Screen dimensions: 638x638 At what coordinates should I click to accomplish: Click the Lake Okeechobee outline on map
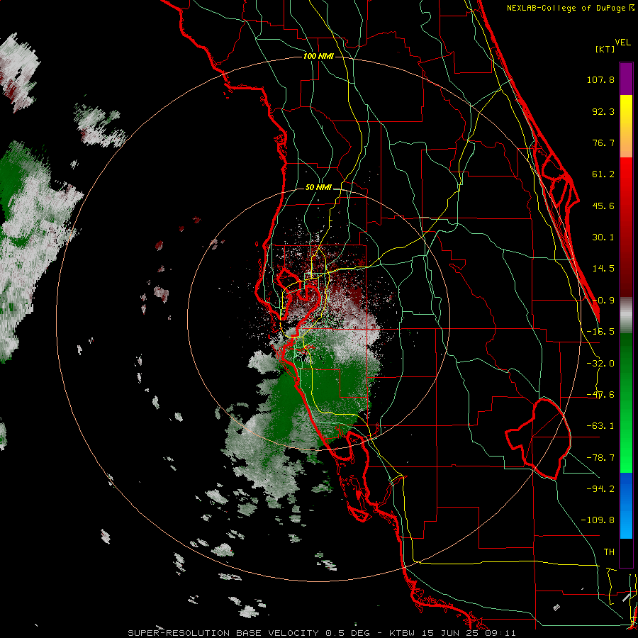click(539, 439)
